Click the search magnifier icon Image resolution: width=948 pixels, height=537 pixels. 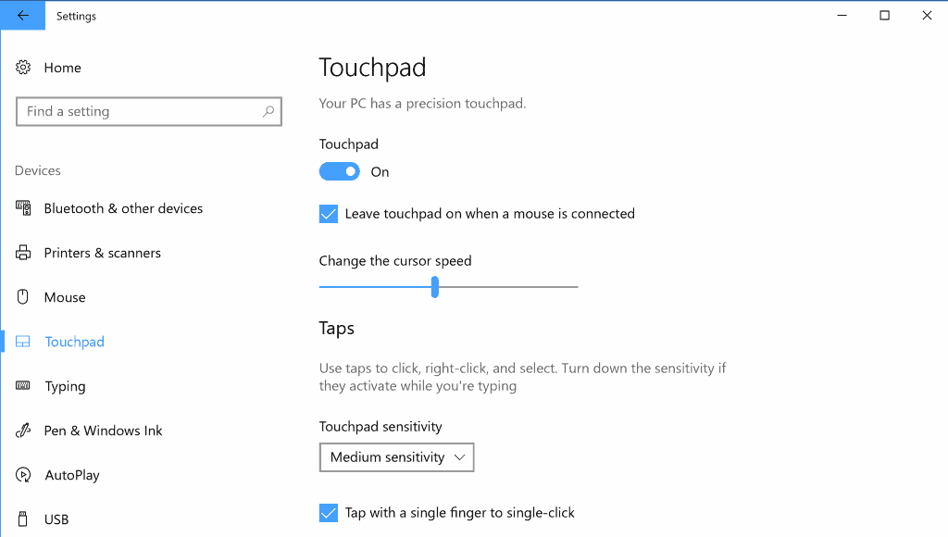[x=268, y=111]
